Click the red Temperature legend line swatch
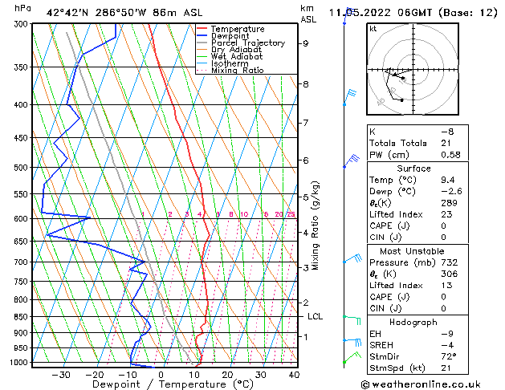Screen dimensions: 505x390 coord(202,29)
